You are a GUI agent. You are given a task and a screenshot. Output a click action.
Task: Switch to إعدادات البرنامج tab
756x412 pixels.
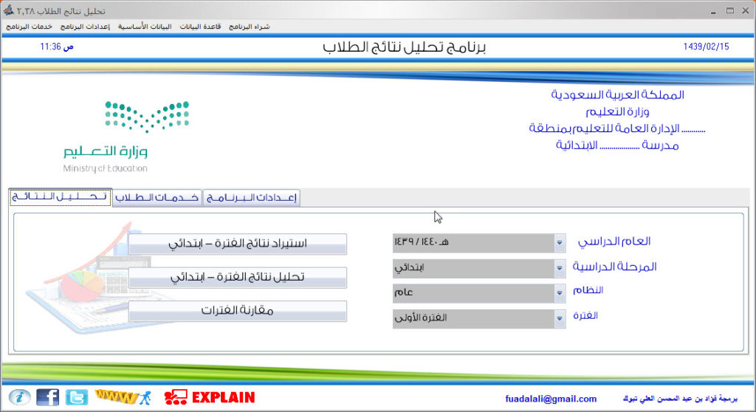pyautogui.click(x=251, y=198)
